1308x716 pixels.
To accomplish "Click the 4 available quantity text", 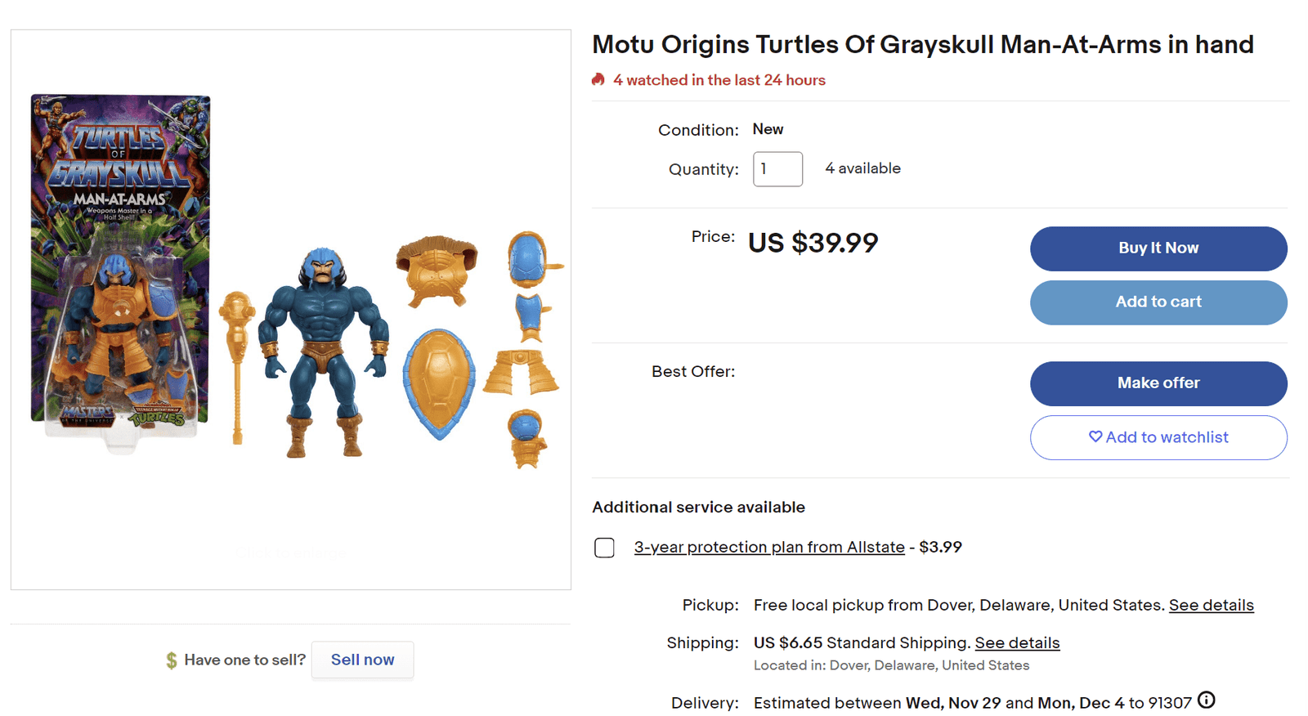I will click(x=862, y=168).
